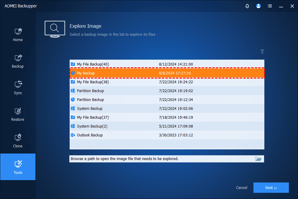This screenshot has height=199, width=298.
Task: Browse for image file using folder icon
Action: point(258,159)
